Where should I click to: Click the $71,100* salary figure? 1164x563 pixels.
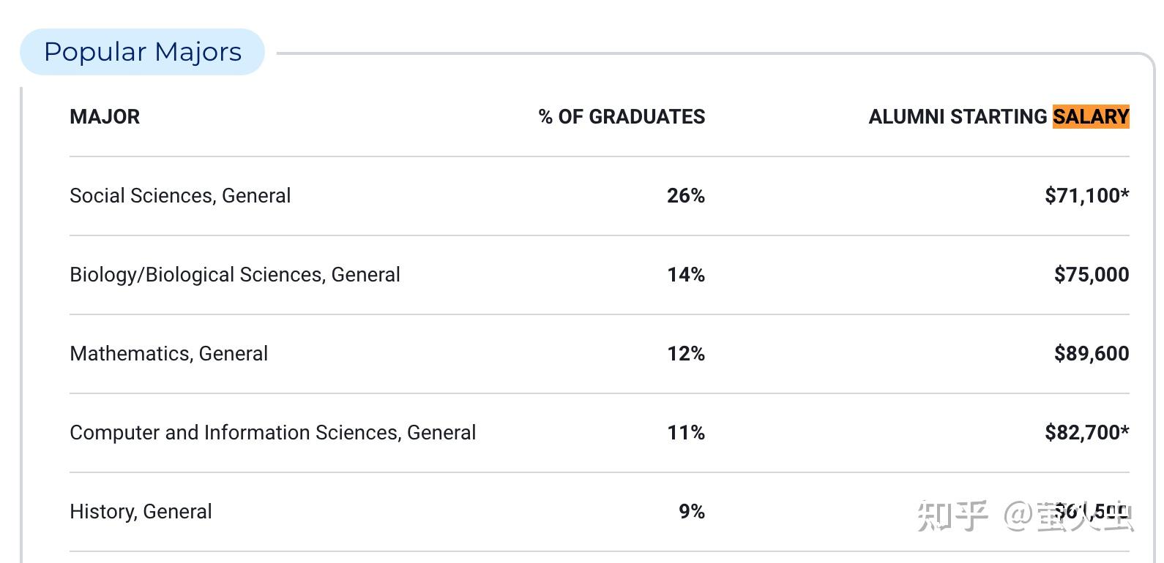[1086, 196]
